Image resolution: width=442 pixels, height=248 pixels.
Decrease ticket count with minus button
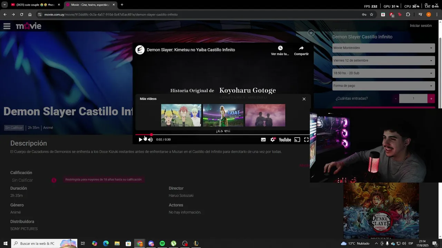pyautogui.click(x=396, y=99)
